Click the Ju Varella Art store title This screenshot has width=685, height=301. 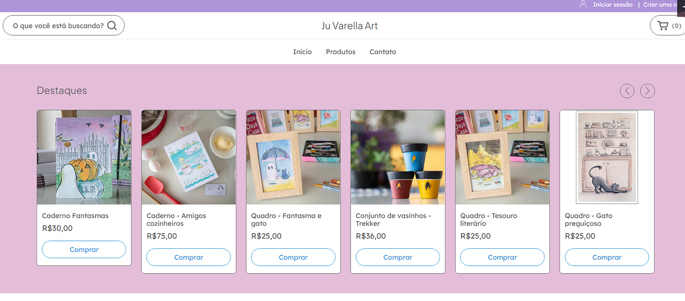point(350,26)
